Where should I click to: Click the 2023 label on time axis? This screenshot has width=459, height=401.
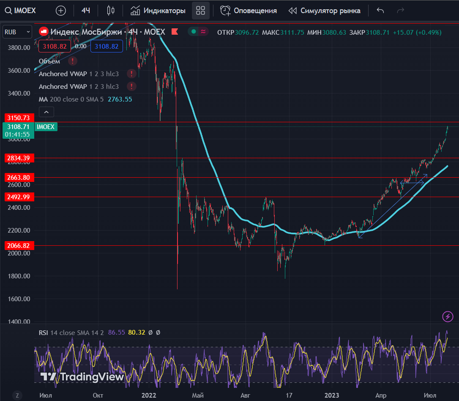coord(331,396)
